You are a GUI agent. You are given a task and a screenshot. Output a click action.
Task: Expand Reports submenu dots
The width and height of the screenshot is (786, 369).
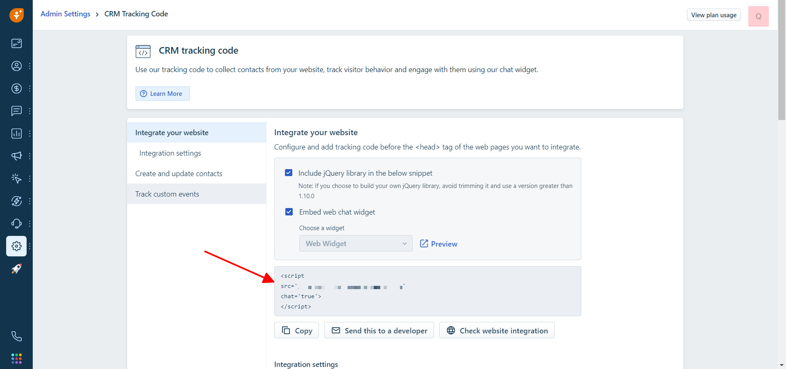coord(29,134)
